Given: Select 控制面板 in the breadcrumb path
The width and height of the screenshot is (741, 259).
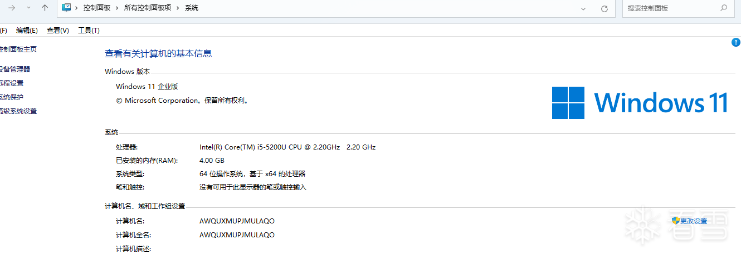Looking at the screenshot, I should pyautogui.click(x=96, y=8).
